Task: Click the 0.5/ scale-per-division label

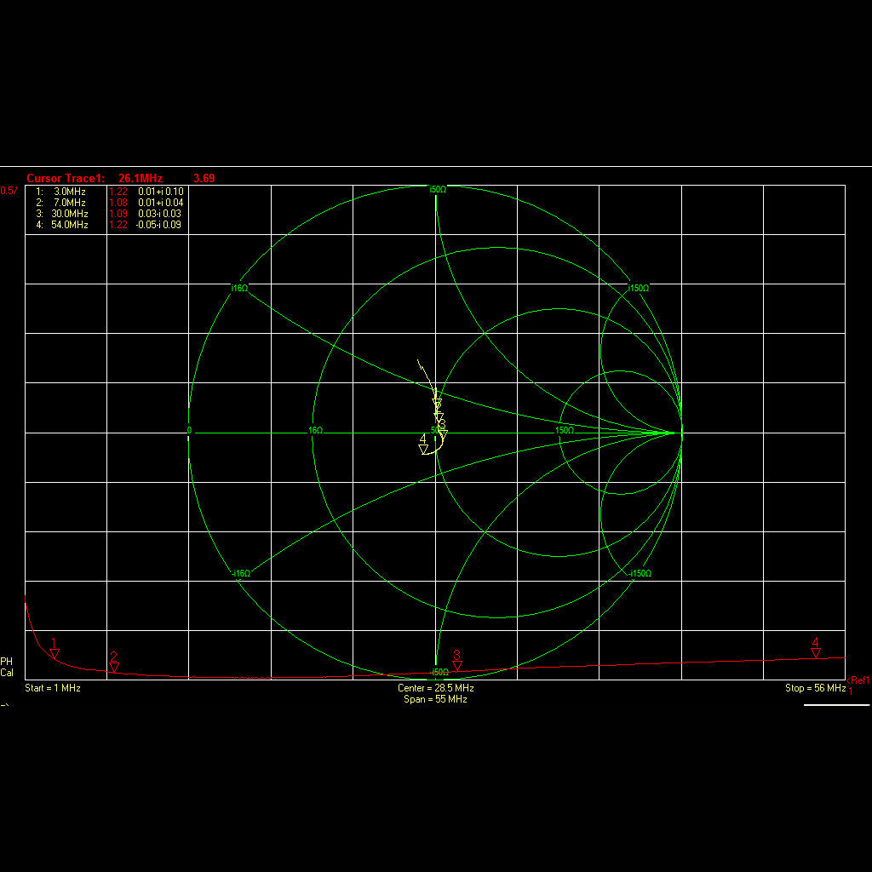Action: tap(9, 191)
